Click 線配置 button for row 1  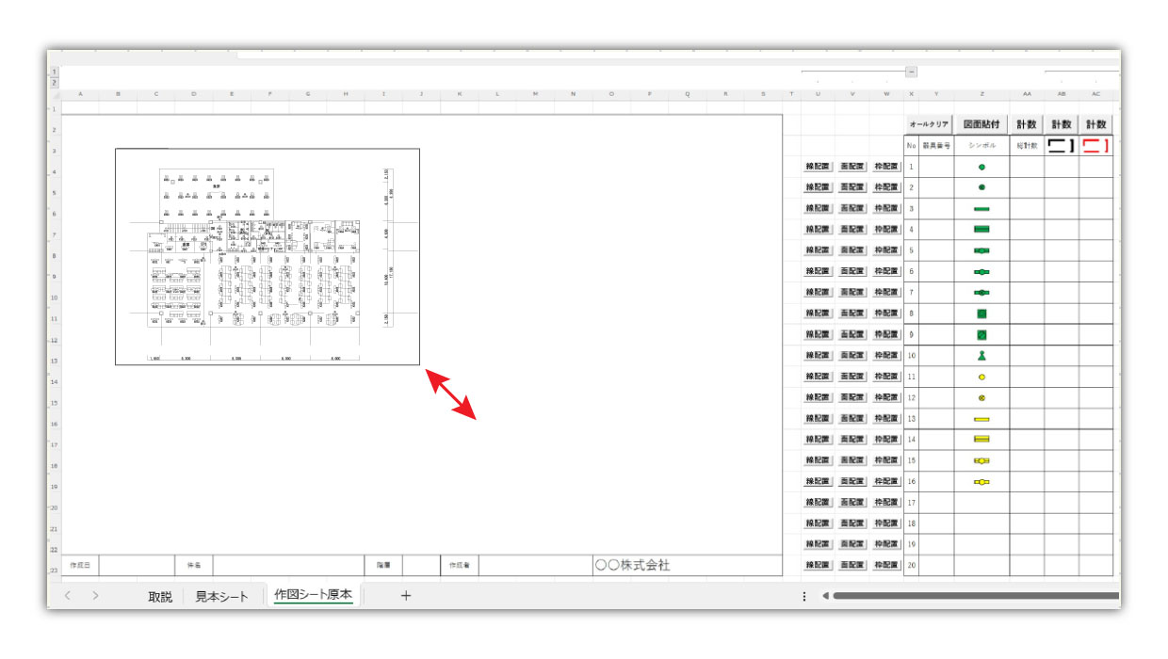click(x=818, y=167)
